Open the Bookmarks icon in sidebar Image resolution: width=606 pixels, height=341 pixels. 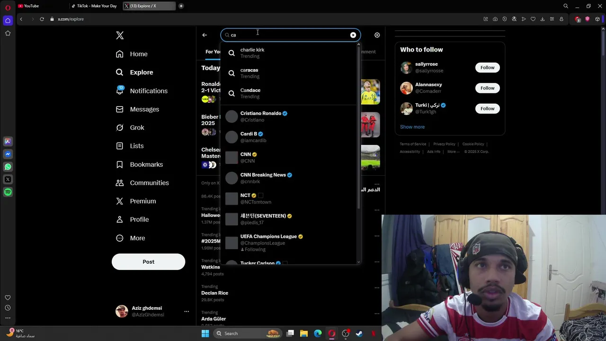tap(120, 164)
